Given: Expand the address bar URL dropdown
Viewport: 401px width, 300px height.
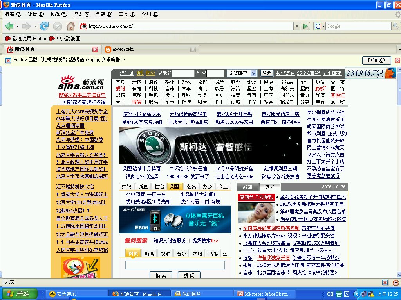Looking at the screenshot, I should 297,26.
